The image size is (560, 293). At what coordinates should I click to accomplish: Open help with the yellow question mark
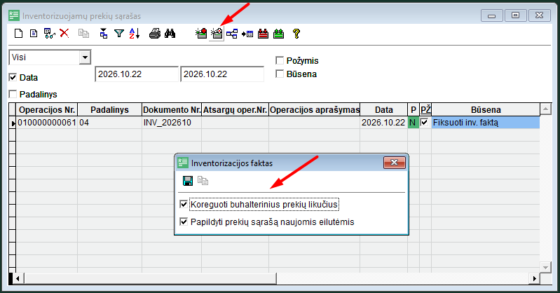(x=296, y=34)
